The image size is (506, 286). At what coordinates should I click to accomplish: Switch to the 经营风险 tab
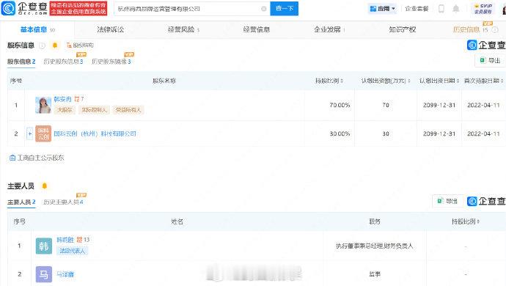click(x=183, y=29)
